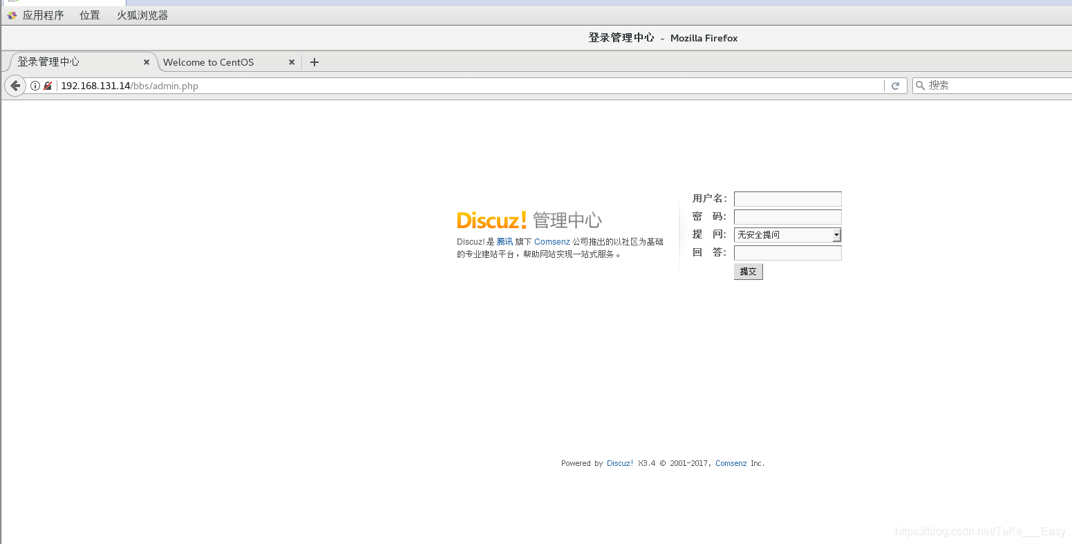
Task: Switch to Welcome to CentOS tab
Action: 229,62
